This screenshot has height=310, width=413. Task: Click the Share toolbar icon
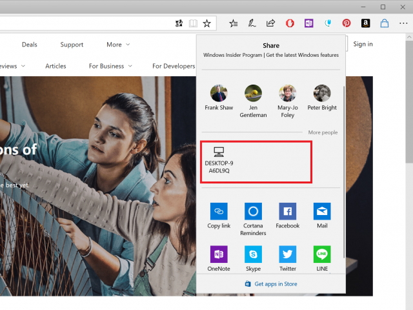270,23
